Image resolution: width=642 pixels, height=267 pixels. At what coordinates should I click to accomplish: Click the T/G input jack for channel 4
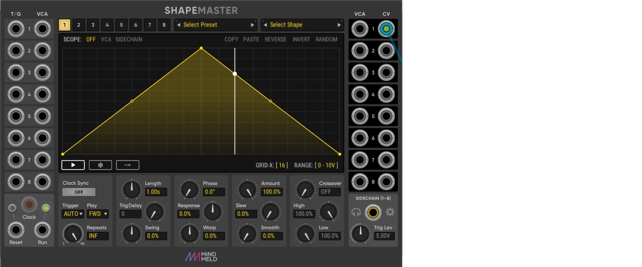16,94
